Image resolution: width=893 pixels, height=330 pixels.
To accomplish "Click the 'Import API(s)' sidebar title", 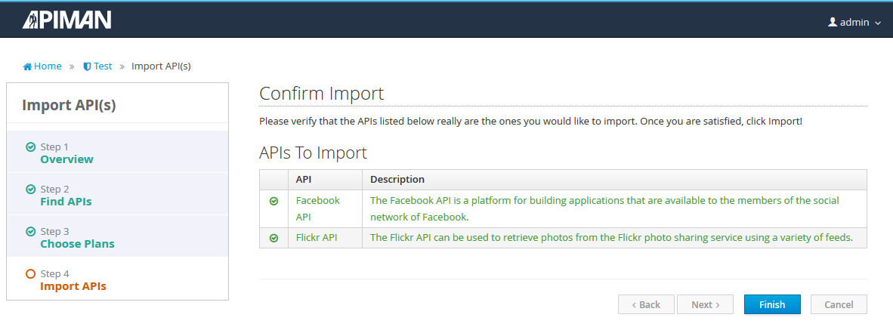I will (x=69, y=105).
